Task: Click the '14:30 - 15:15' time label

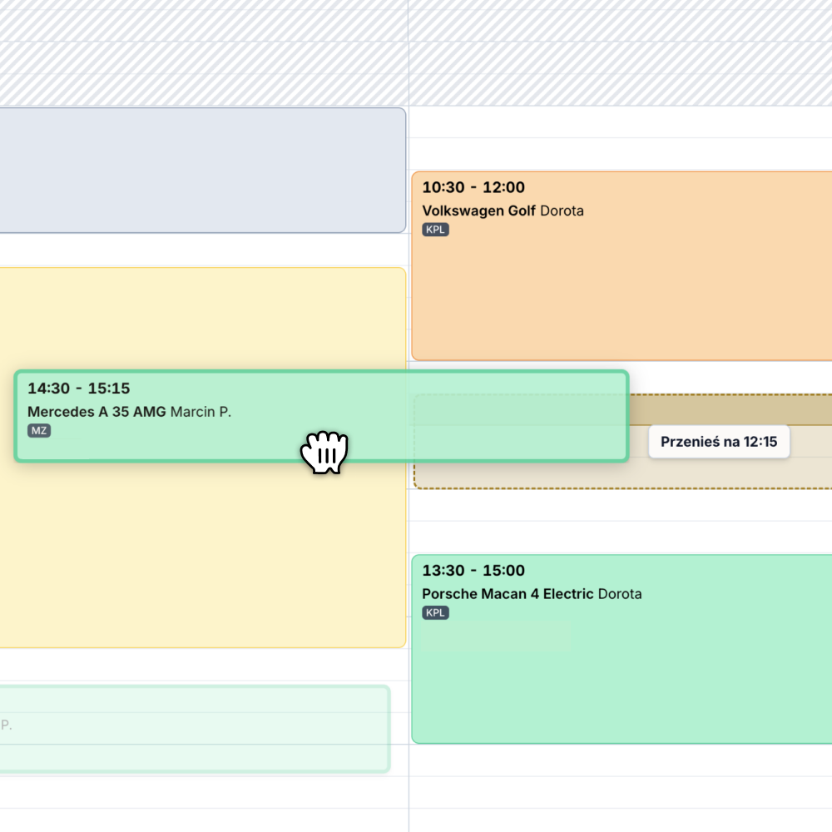Action: pyautogui.click(x=78, y=389)
